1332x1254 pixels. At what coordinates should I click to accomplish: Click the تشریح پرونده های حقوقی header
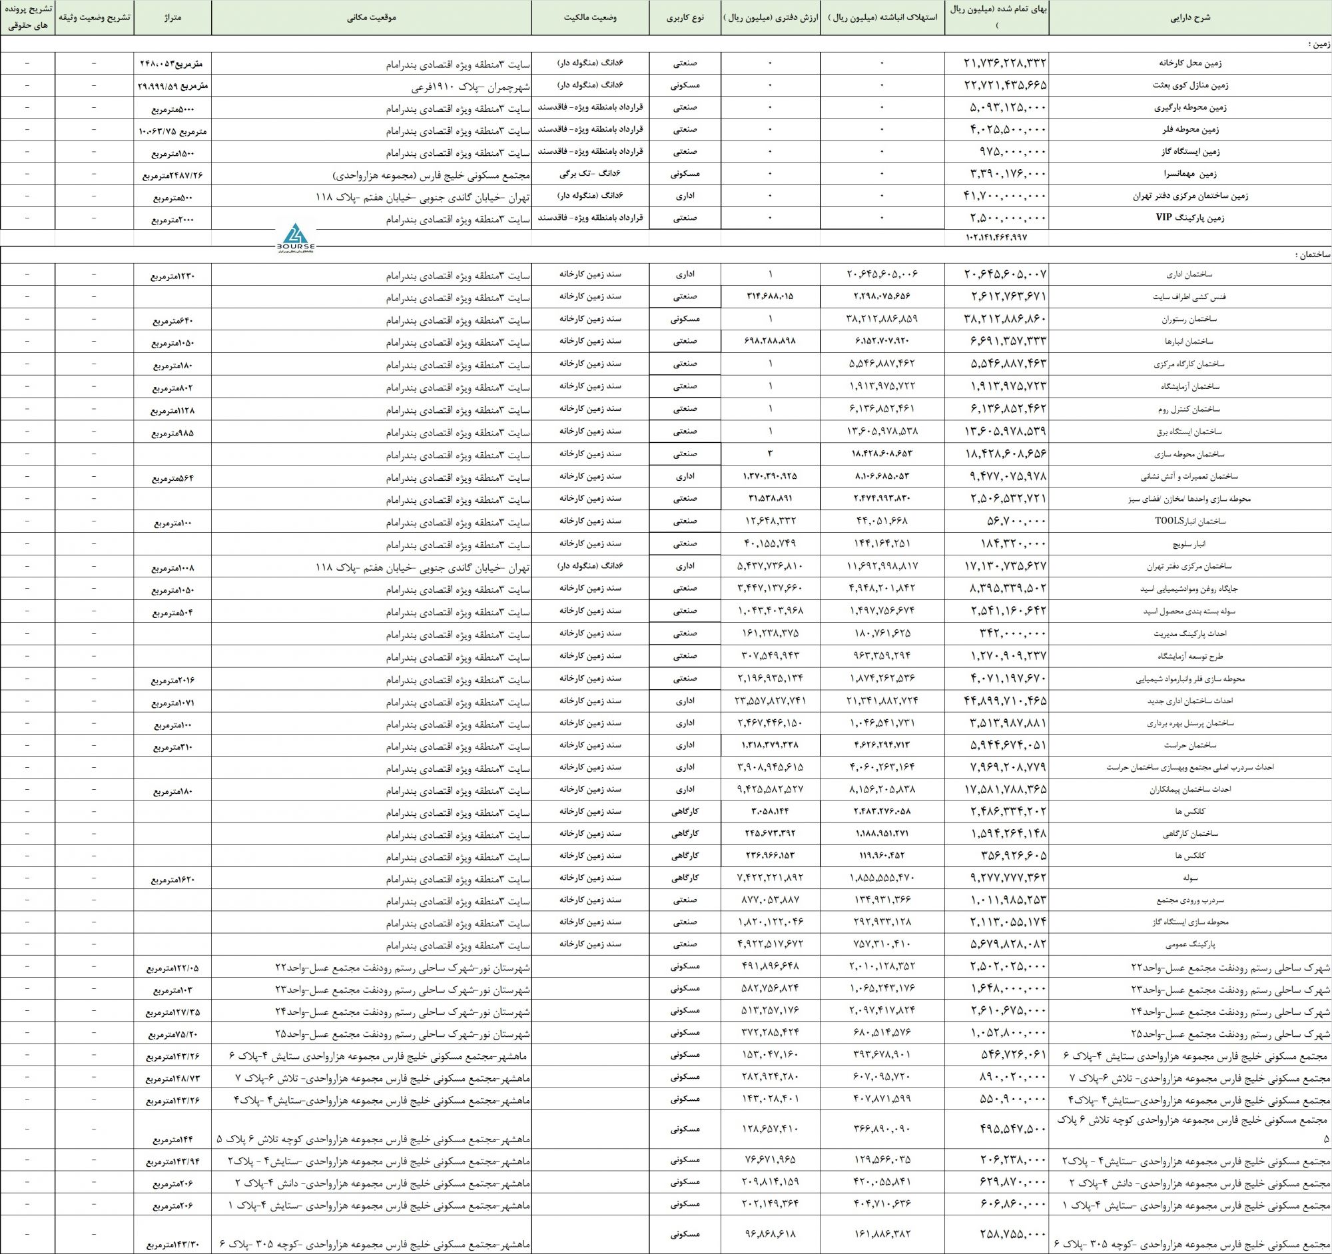(27, 18)
